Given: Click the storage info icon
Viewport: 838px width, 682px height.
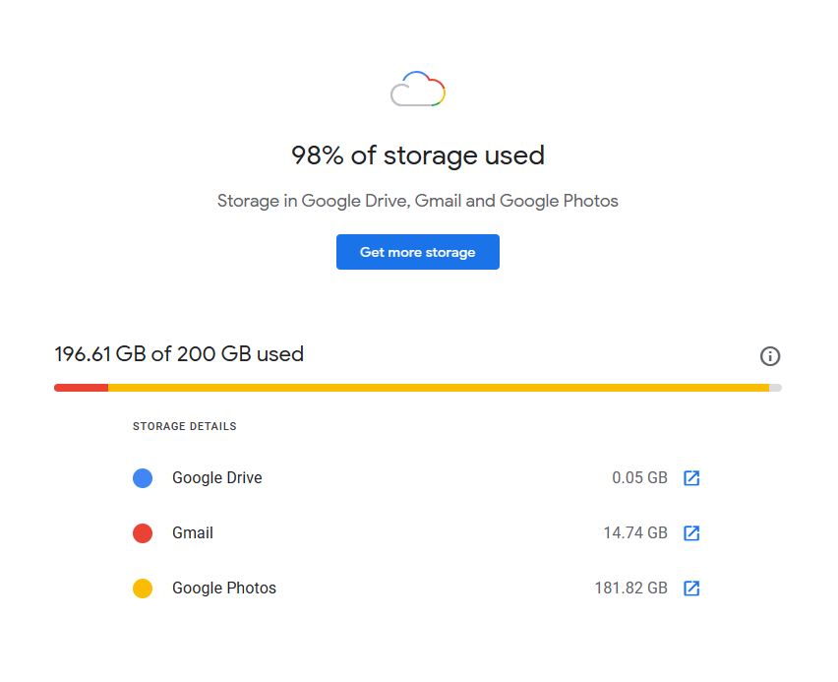Looking at the screenshot, I should (770, 356).
